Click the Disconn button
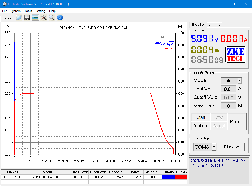252x186 pixels. point(232,147)
